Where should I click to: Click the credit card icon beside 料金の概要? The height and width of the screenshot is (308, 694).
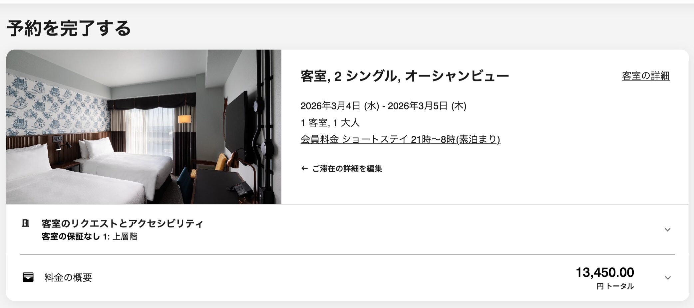click(28, 277)
